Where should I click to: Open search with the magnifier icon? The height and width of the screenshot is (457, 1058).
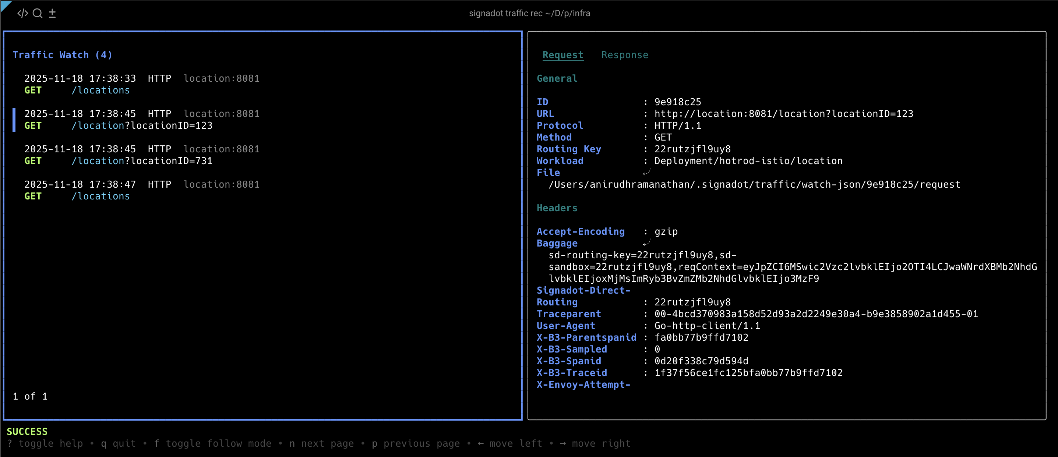click(38, 13)
